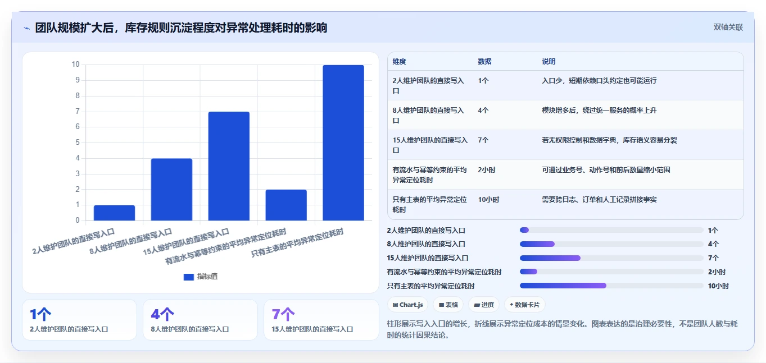This screenshot has height=363, width=766.
Task: Click the 说明 column header
Action: point(549,61)
